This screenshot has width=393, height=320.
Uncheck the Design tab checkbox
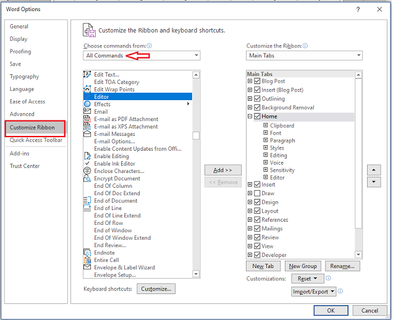(257, 202)
